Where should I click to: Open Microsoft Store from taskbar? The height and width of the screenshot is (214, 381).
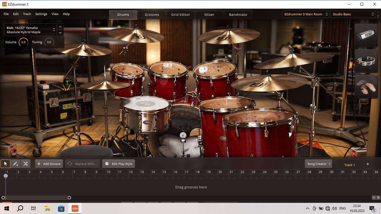(x=61, y=208)
